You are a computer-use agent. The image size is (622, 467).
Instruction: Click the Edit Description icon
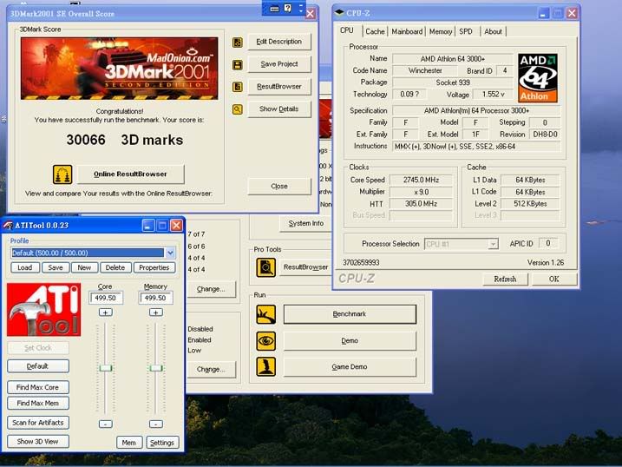tap(237, 42)
